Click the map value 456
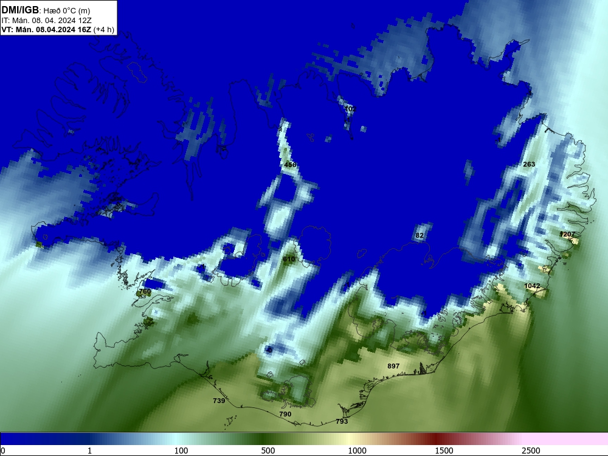This screenshot has height=456, width=608. pos(290,165)
